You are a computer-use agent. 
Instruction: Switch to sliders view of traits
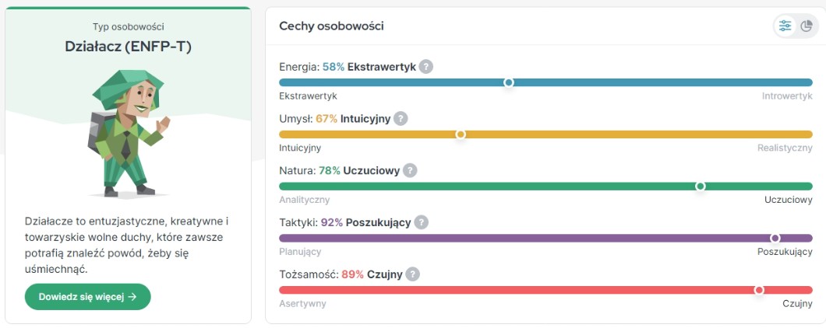coord(785,26)
